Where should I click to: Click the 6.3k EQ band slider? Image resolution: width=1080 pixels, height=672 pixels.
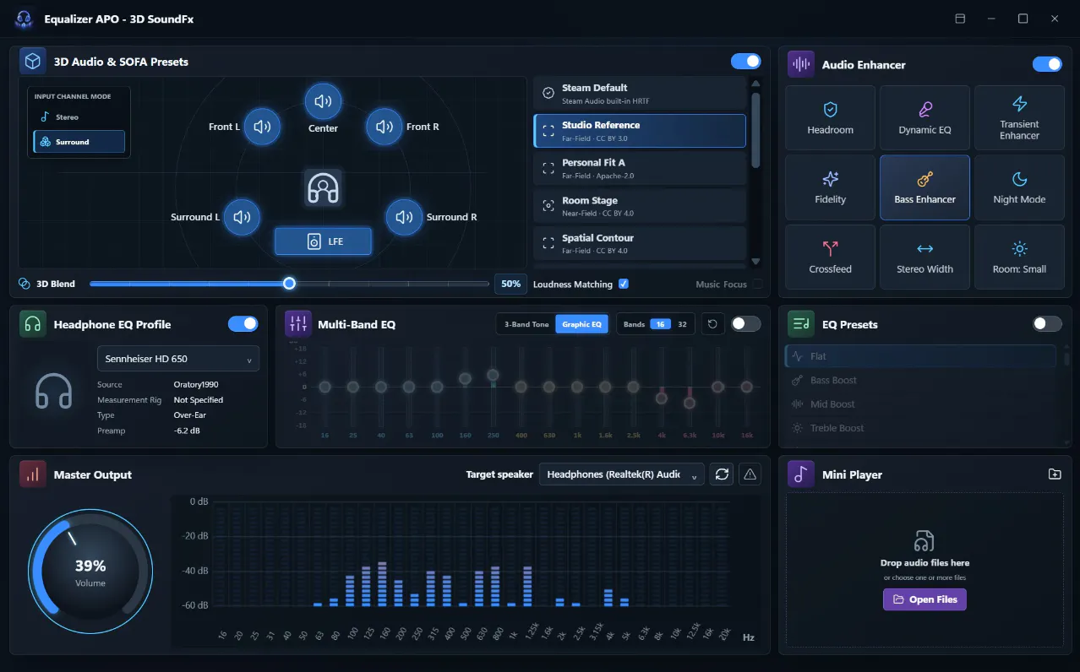690,403
